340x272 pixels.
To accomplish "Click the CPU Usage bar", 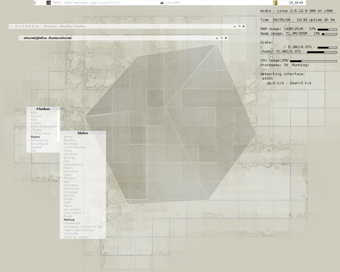I will coord(313,61).
